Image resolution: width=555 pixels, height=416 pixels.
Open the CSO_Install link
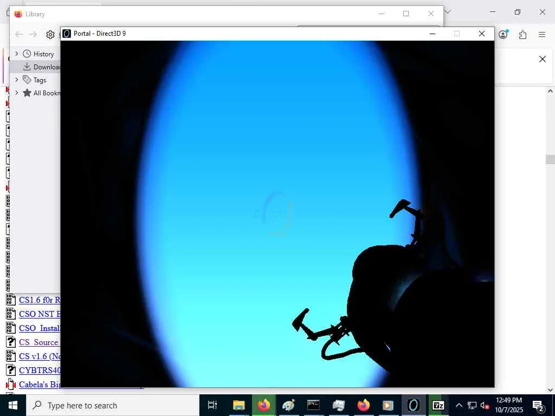click(x=40, y=328)
